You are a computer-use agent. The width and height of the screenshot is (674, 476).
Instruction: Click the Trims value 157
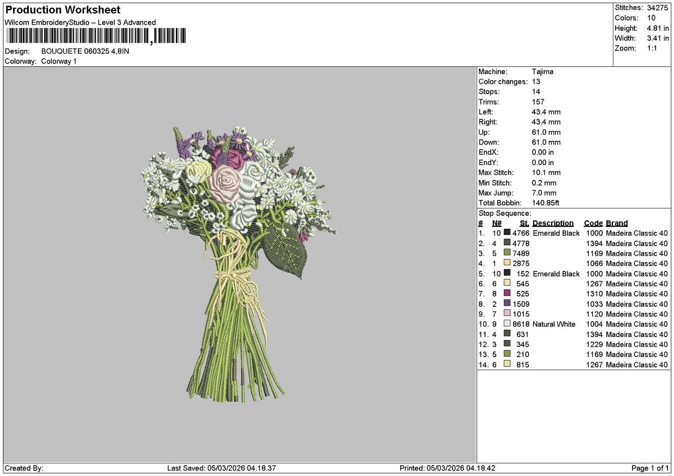538,102
